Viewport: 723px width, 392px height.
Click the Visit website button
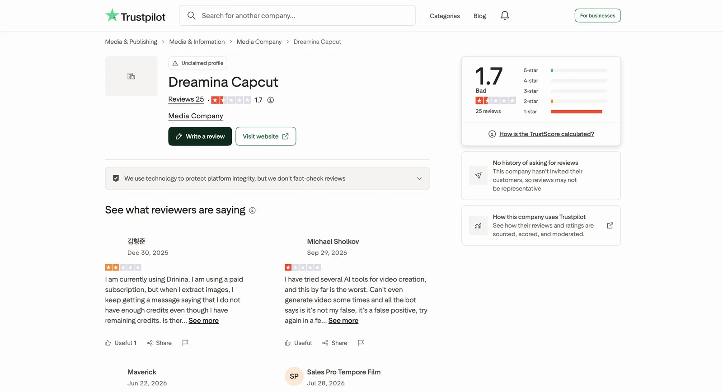(266, 136)
